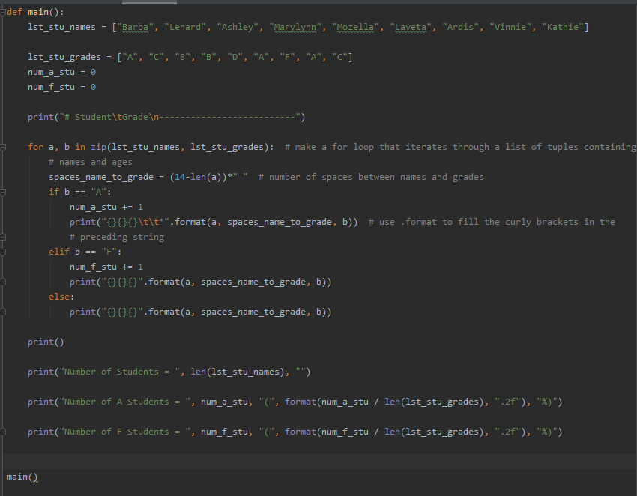Click the name "Ardis" in the list
This screenshot has width=637, height=496.
(460, 27)
